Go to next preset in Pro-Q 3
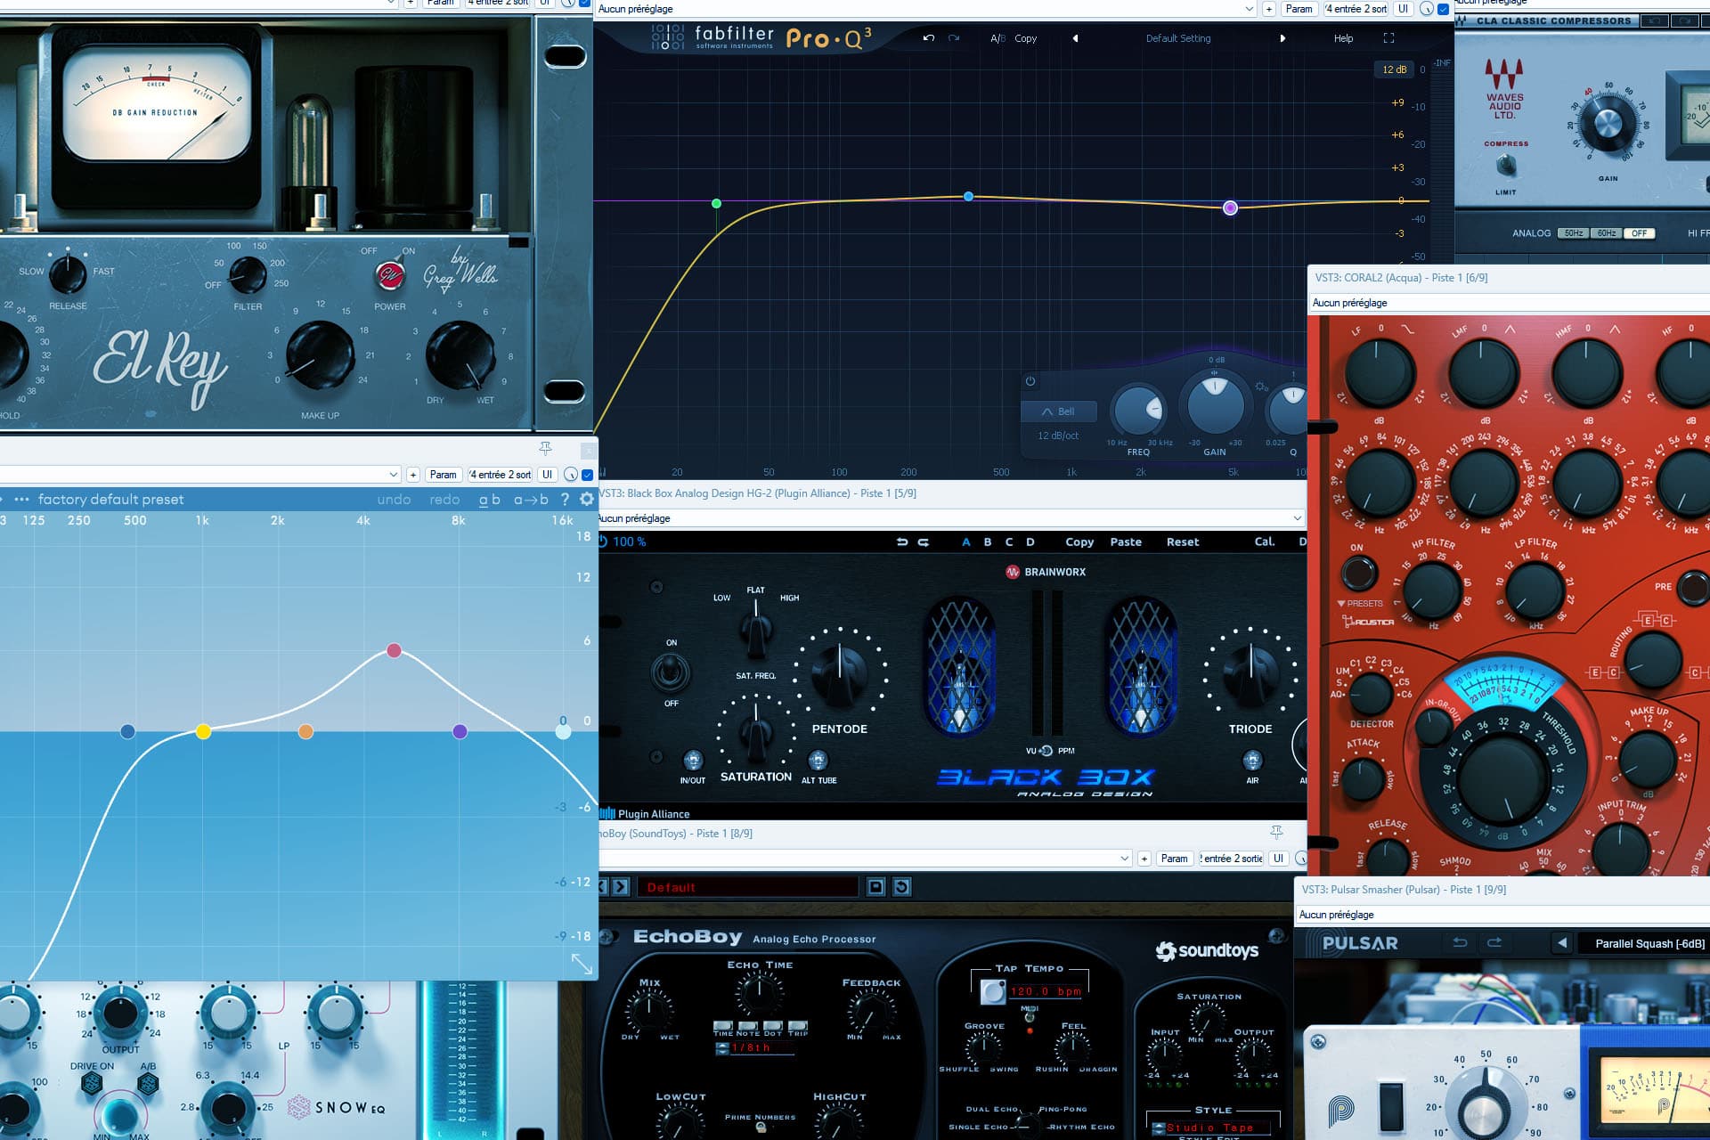Viewport: 1710px width, 1140px height. coord(1282,38)
